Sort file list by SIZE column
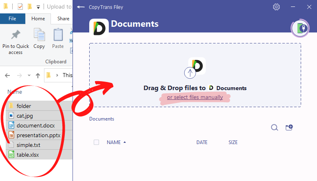Screen dimensions: 317x181 click(x=233, y=142)
